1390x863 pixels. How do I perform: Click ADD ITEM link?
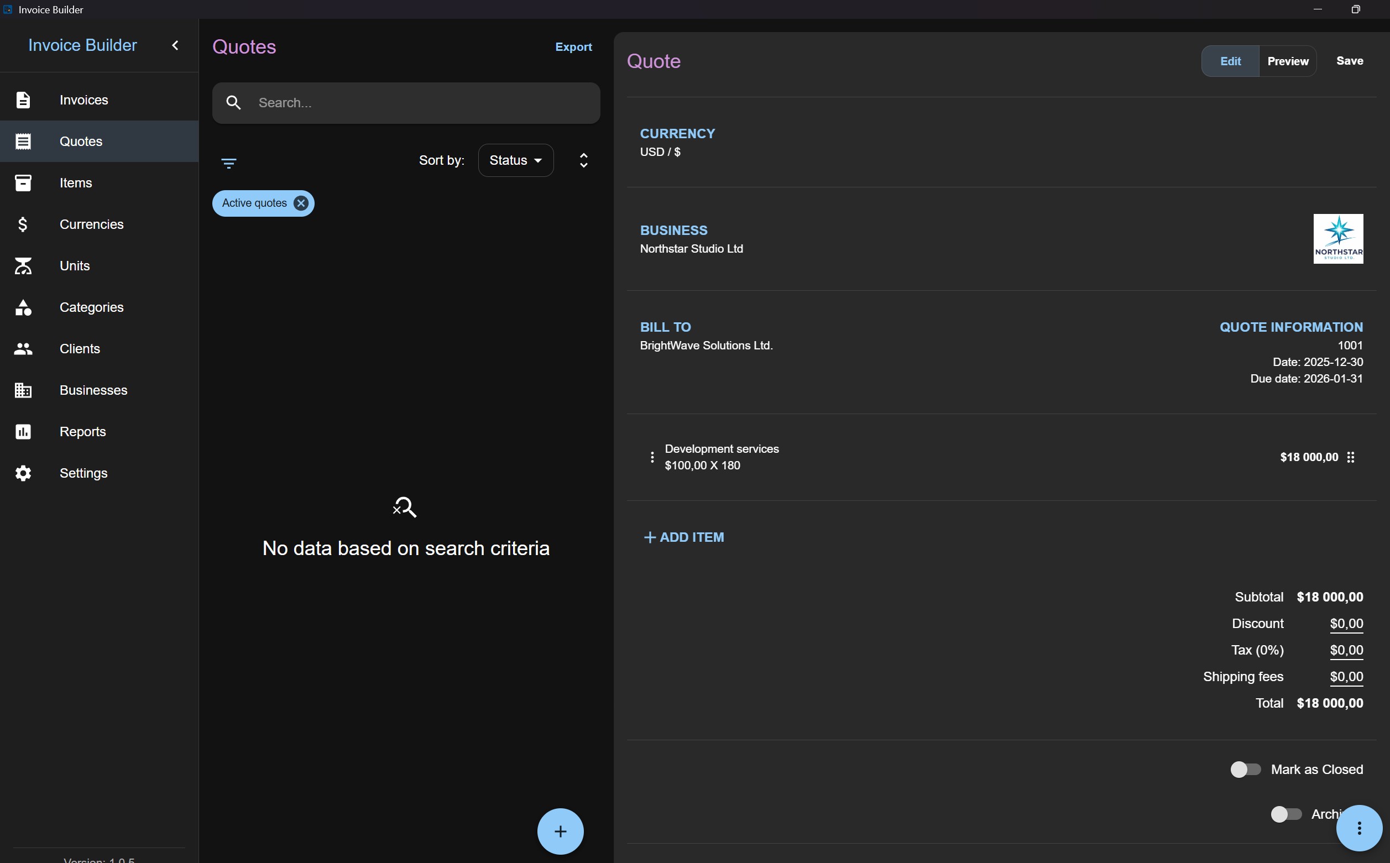(684, 537)
